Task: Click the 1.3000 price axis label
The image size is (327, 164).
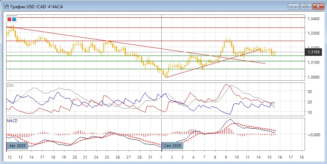Action: pos(313,77)
